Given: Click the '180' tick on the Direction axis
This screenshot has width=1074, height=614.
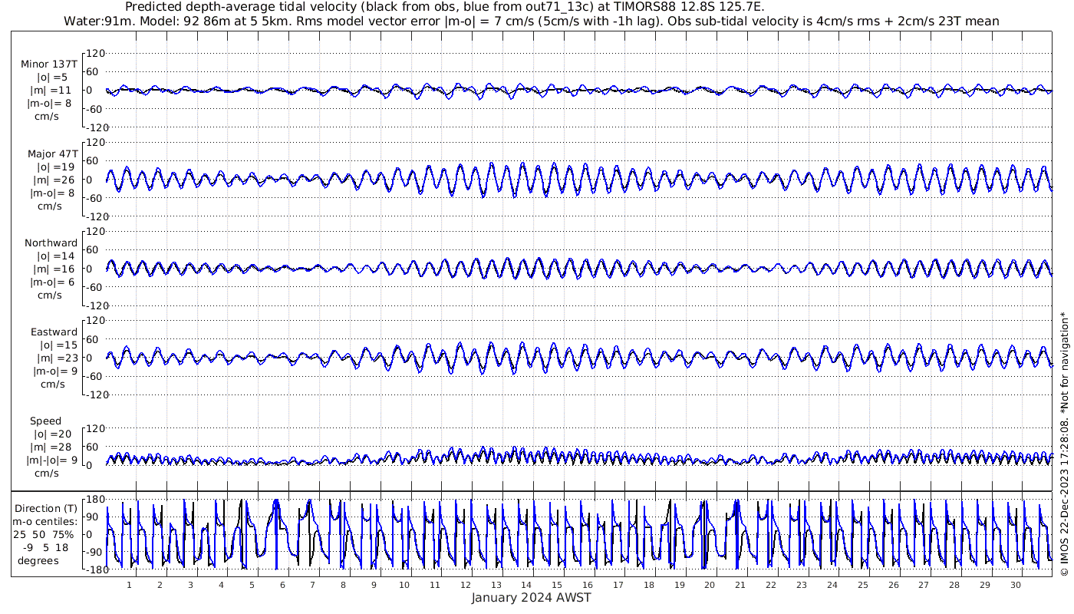Looking at the screenshot, I should 95,499.
